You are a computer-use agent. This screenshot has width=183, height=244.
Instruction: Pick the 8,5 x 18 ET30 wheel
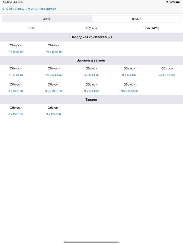point(53,91)
